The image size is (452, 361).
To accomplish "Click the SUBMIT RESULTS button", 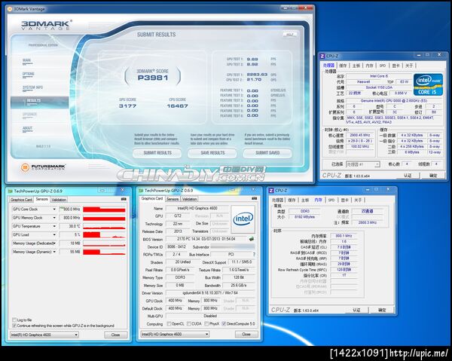I will pos(157,153).
